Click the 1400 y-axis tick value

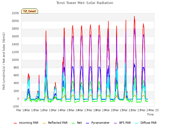(15, 44)
